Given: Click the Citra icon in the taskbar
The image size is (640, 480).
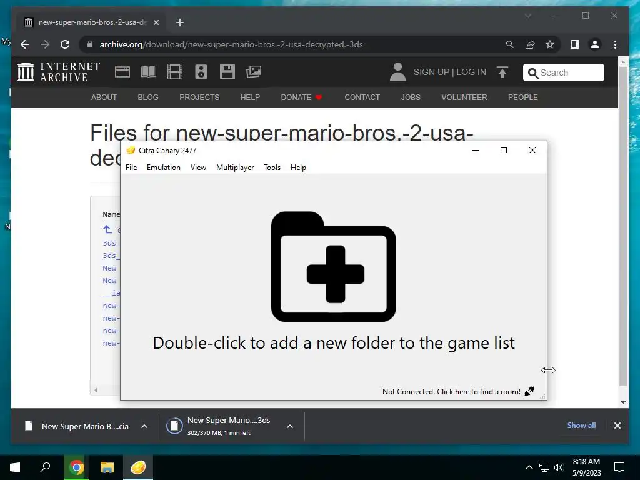Looking at the screenshot, I should coord(138,467).
